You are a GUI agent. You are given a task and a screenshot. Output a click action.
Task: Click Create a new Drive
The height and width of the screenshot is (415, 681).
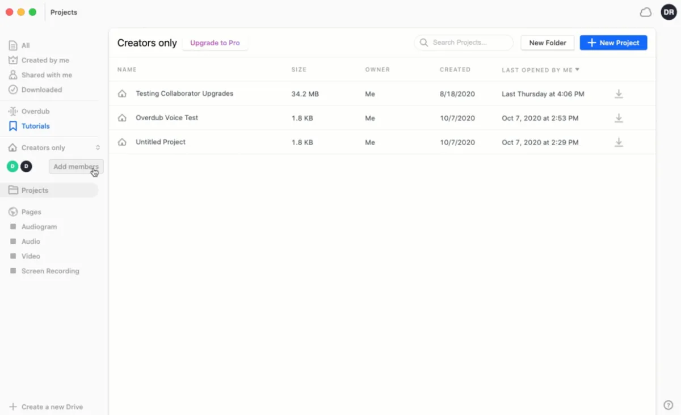[x=52, y=406]
